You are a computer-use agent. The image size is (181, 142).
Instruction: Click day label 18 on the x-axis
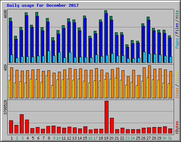(x=101, y=138)
